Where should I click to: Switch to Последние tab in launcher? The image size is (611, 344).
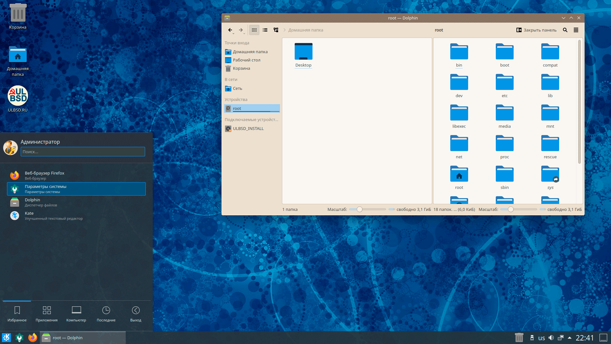click(x=106, y=314)
